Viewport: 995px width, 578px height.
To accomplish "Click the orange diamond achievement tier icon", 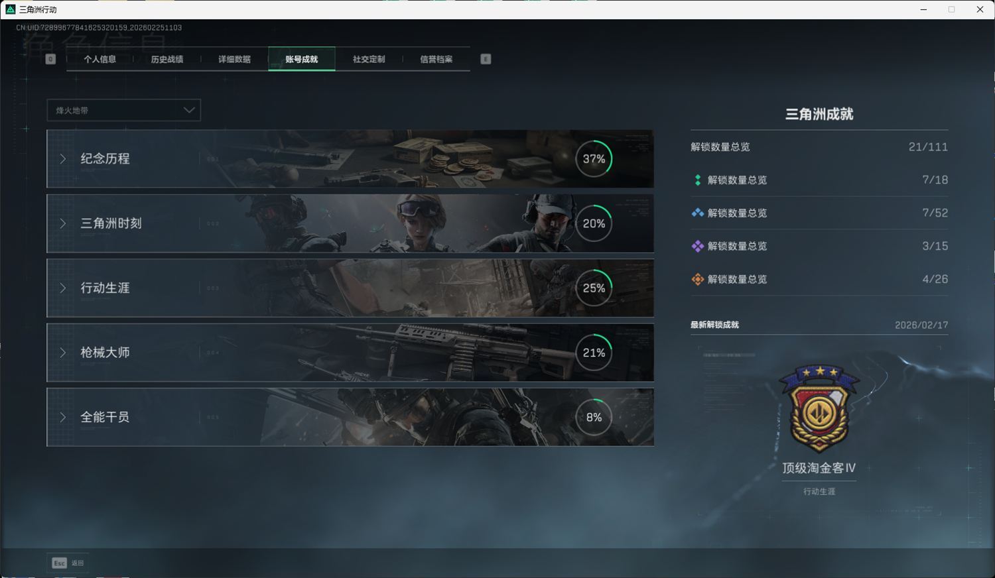I will point(697,280).
